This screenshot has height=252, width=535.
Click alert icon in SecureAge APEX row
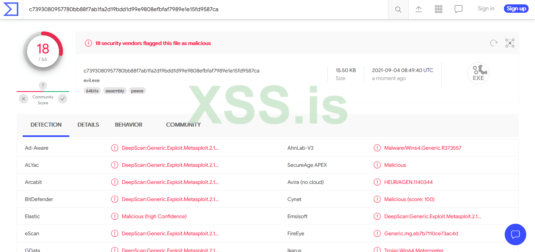coord(377,165)
